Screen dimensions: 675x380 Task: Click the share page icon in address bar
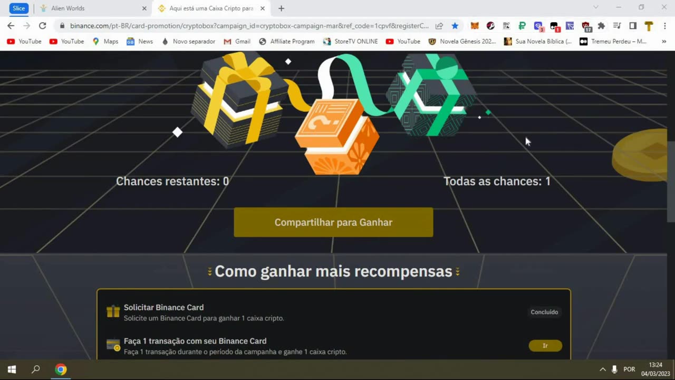tap(439, 25)
